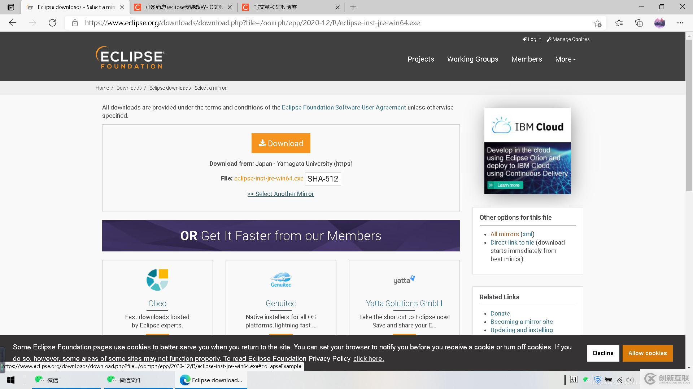Click the Select Another Mirror link
Viewport: 693px width, 389px height.
click(281, 193)
